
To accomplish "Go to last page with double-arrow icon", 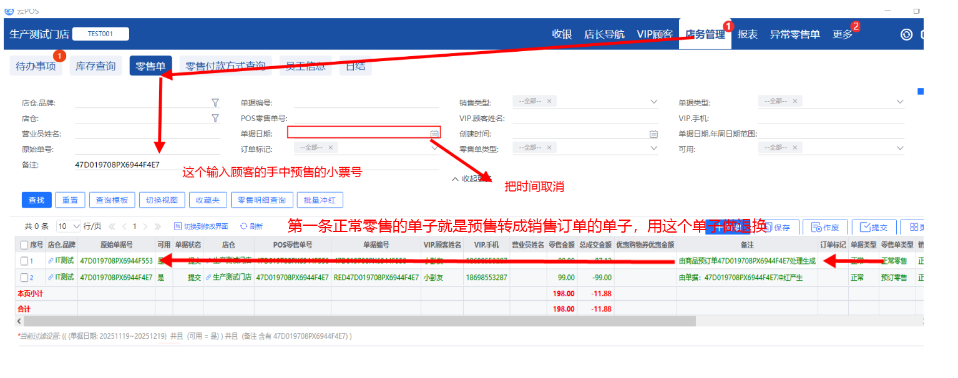I will click(x=157, y=226).
